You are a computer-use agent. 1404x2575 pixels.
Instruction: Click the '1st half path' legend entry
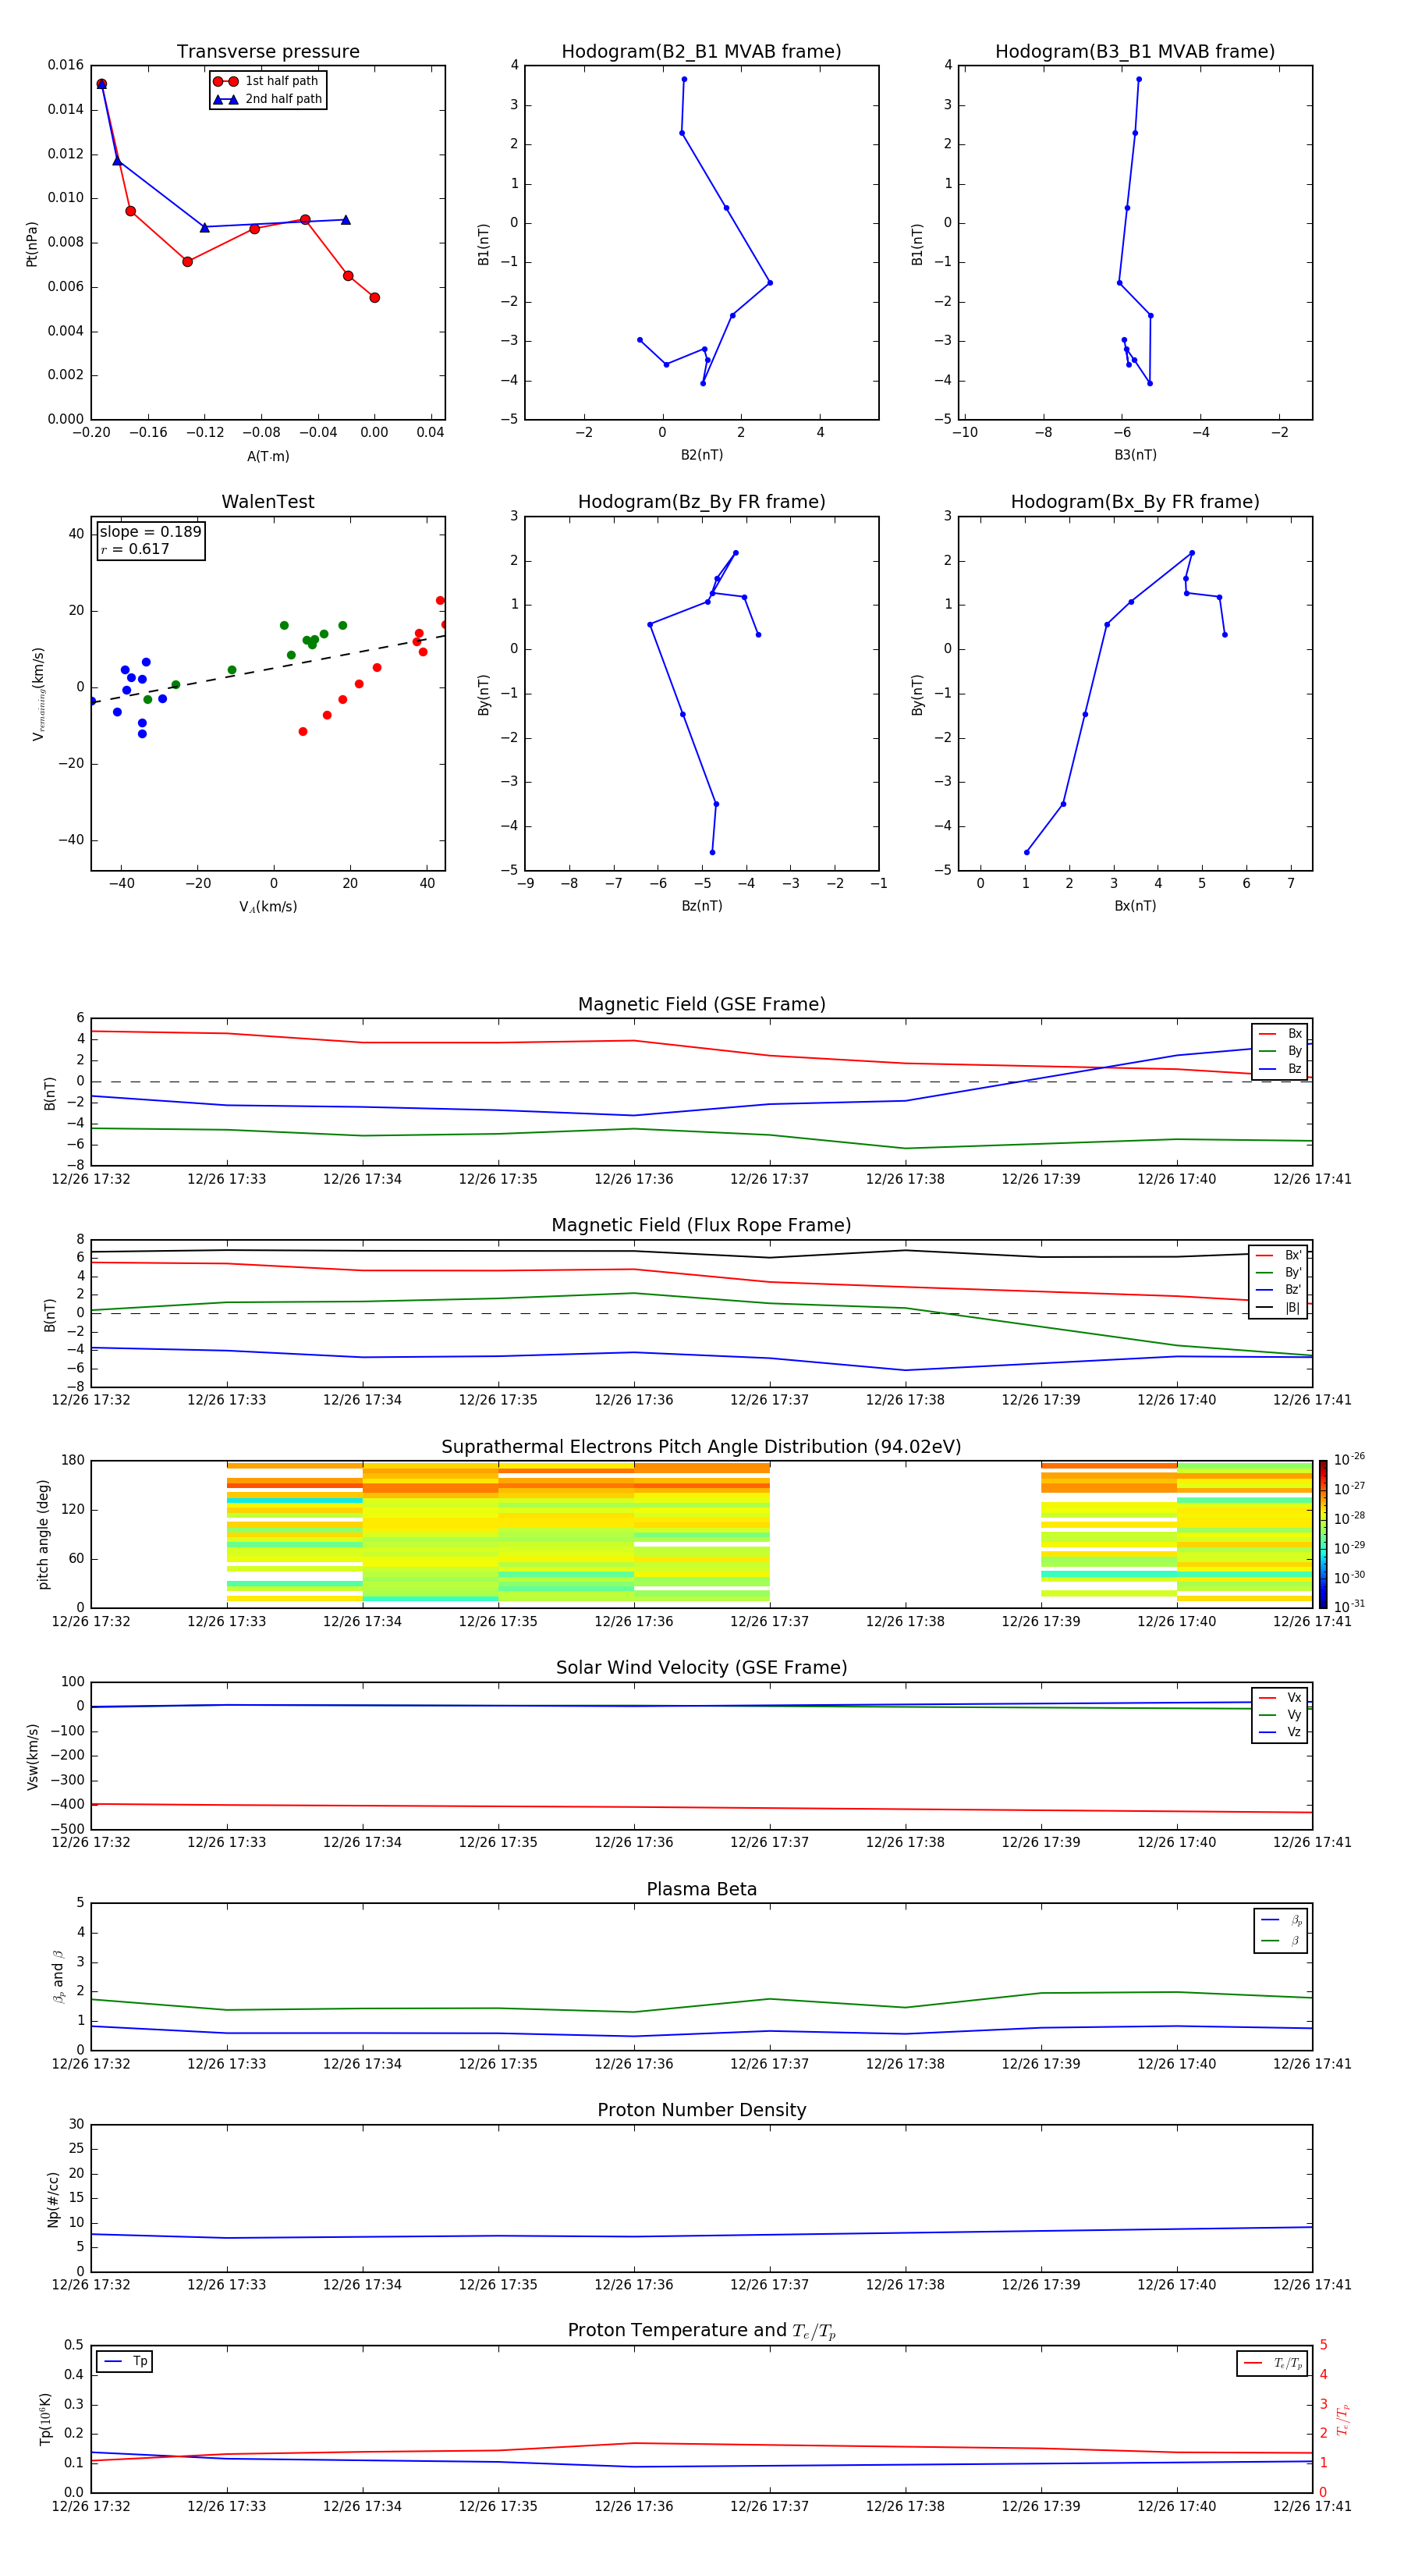tap(266, 81)
